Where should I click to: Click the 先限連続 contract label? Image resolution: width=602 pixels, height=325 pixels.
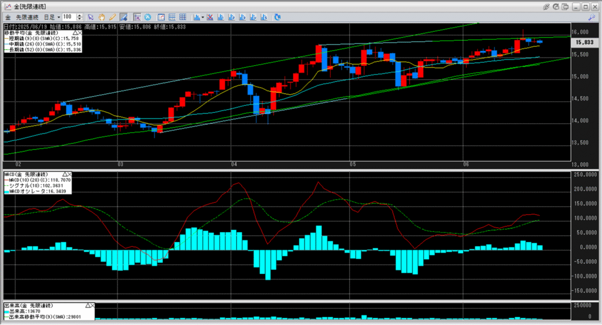click(x=27, y=17)
